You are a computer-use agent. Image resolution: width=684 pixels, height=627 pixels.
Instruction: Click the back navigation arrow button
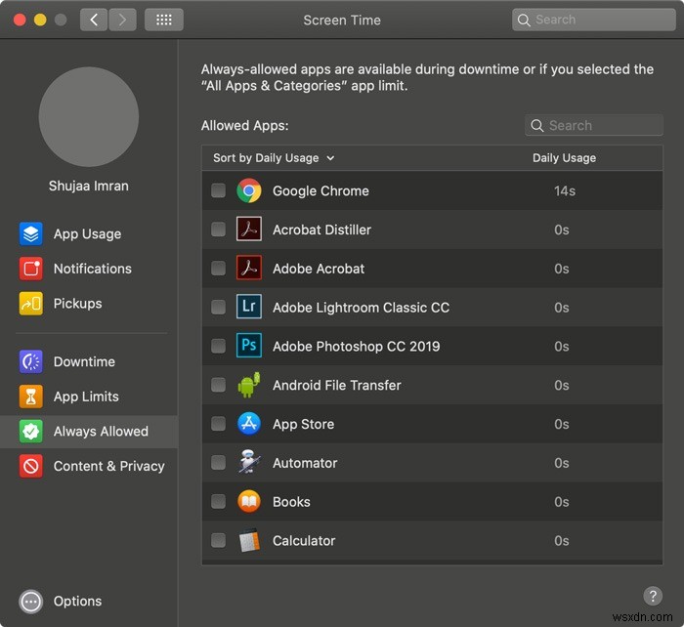click(x=94, y=20)
